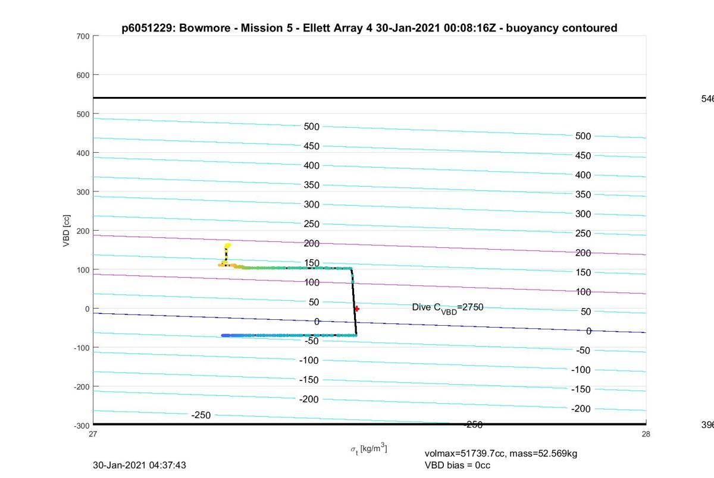Click the red plus marker on the profile
The height and width of the screenshot is (478, 714).
(x=356, y=309)
